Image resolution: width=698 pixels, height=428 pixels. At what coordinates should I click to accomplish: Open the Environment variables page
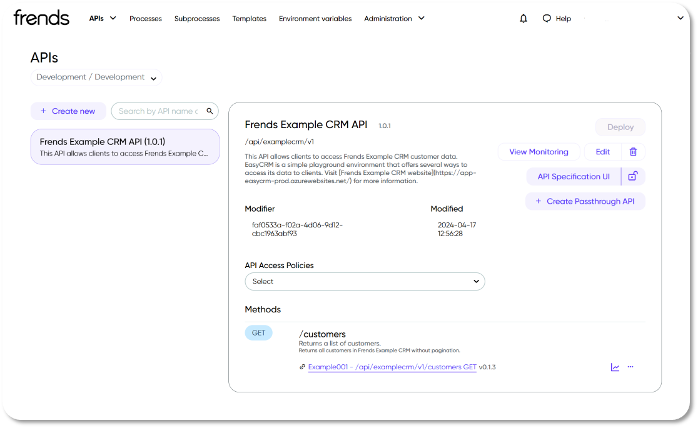(x=315, y=19)
